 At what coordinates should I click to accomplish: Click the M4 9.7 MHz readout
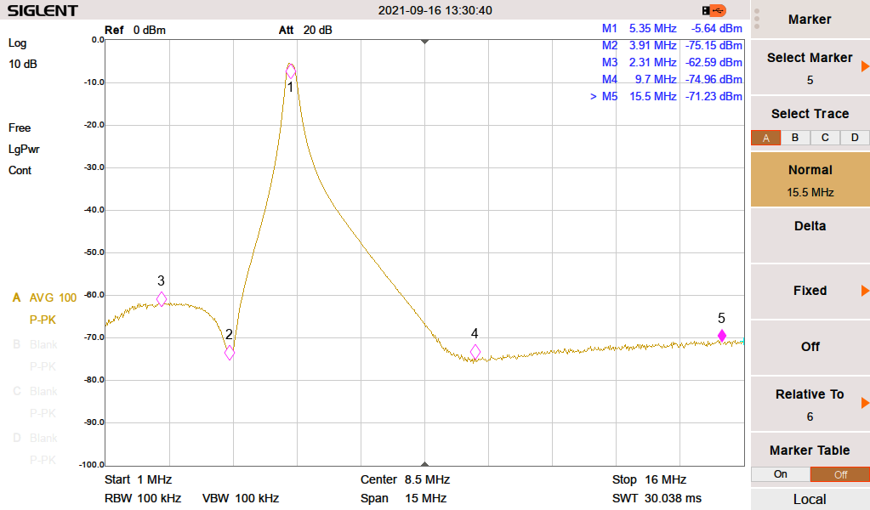[x=672, y=79]
